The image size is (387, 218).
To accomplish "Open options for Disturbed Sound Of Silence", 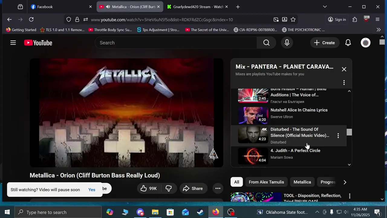I will 338,136.
